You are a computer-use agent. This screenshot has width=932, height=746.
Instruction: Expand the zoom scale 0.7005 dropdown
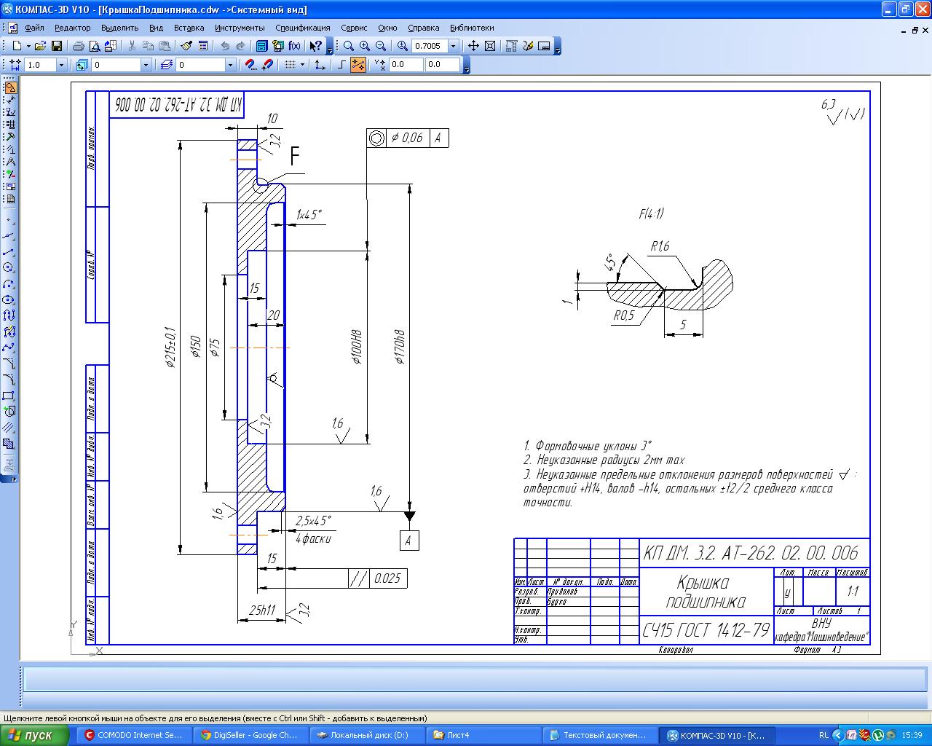454,46
